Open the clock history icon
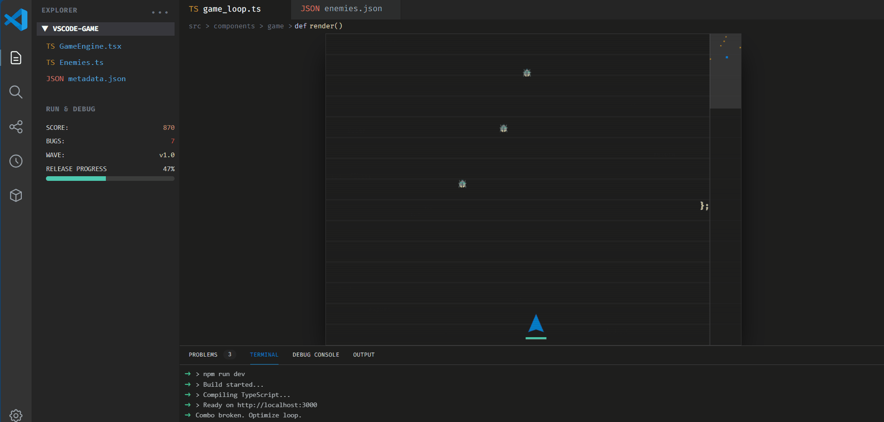The image size is (884, 422). point(16,161)
